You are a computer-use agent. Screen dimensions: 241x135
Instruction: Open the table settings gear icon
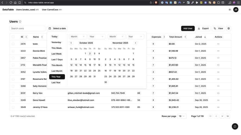[229, 28]
